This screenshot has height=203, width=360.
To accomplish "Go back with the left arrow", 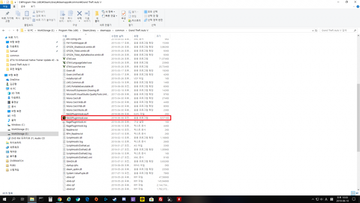I will (4, 30).
